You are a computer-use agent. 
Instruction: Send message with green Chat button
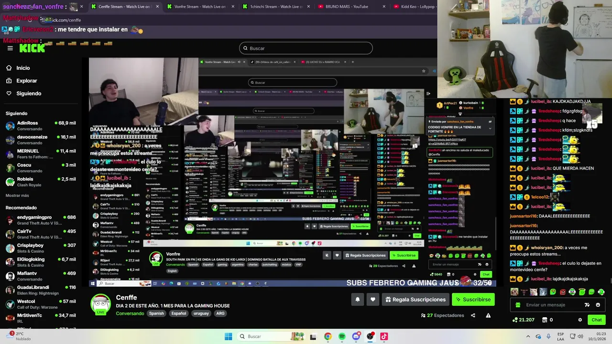pyautogui.click(x=596, y=320)
